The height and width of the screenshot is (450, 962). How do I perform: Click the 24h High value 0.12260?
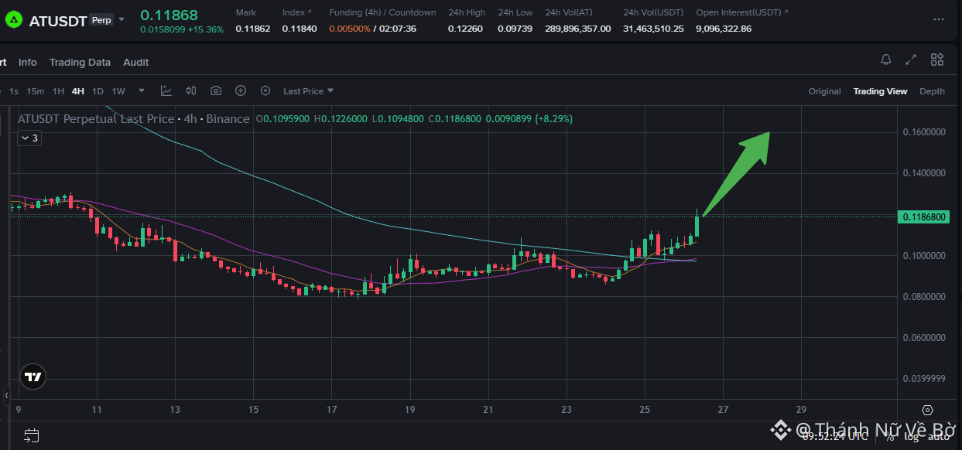pyautogui.click(x=465, y=29)
